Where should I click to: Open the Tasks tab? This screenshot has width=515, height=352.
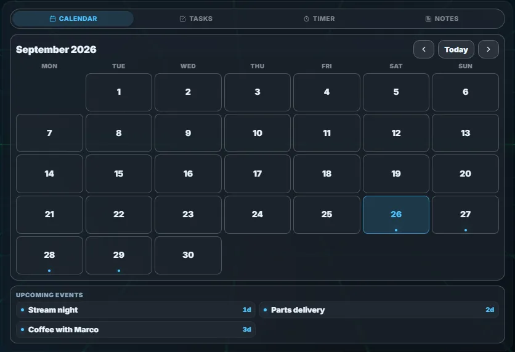(196, 18)
